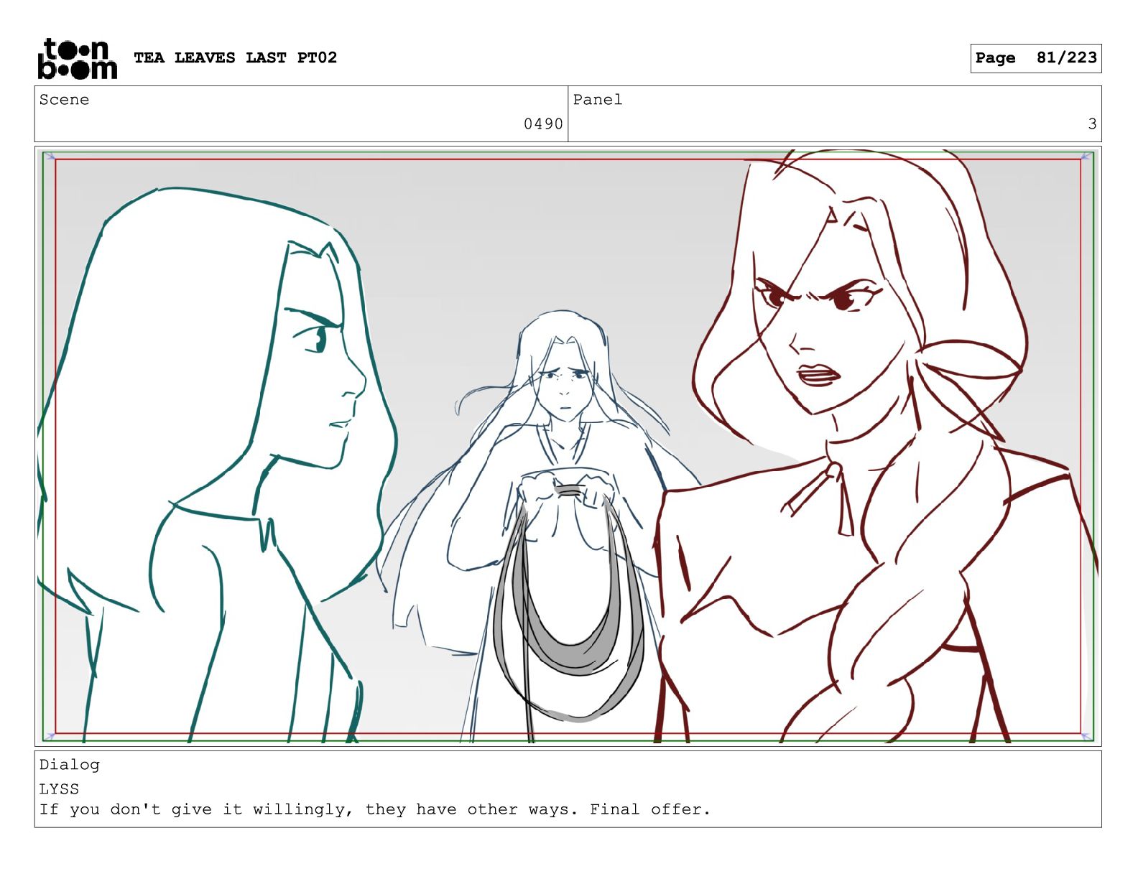Click the 'Page 81/223' page indicator
This screenshot has width=1138, height=879.
click(1035, 58)
